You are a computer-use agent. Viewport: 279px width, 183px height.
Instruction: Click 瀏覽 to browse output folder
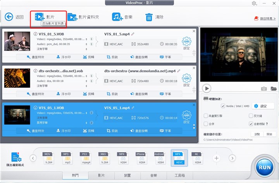[257, 134]
